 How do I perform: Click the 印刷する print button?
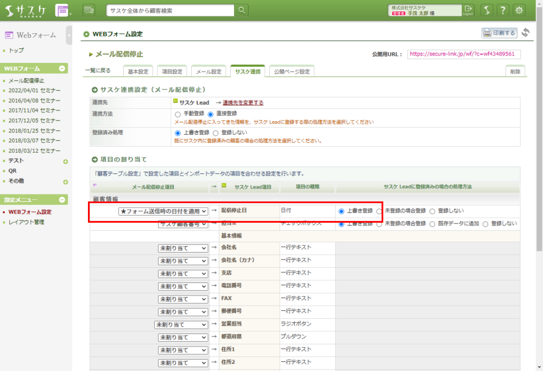coord(499,33)
